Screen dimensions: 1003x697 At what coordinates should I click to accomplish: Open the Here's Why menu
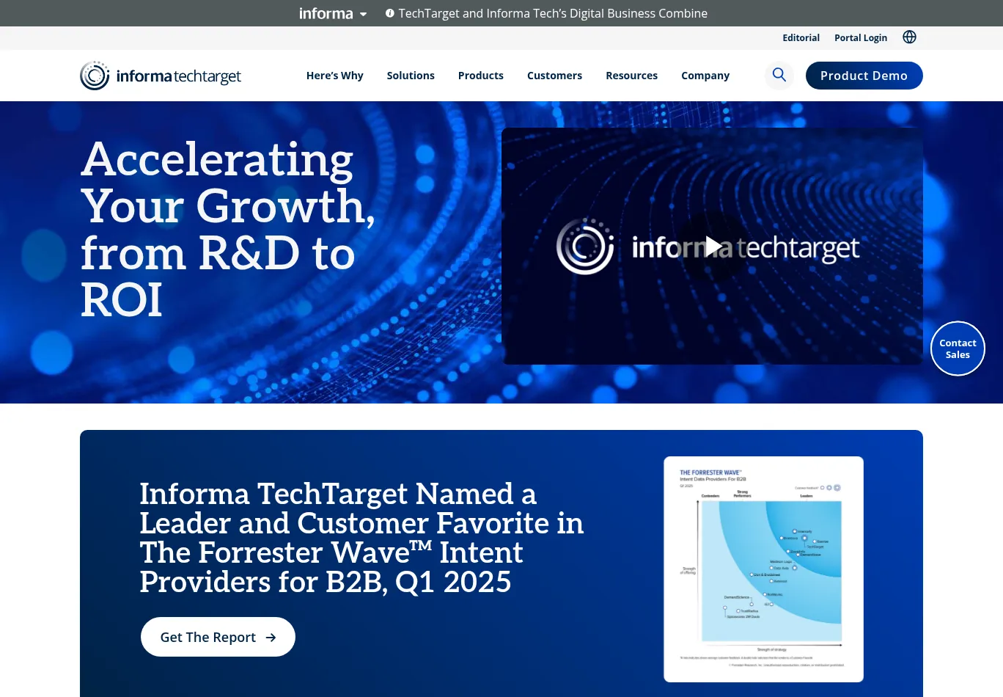click(x=334, y=76)
